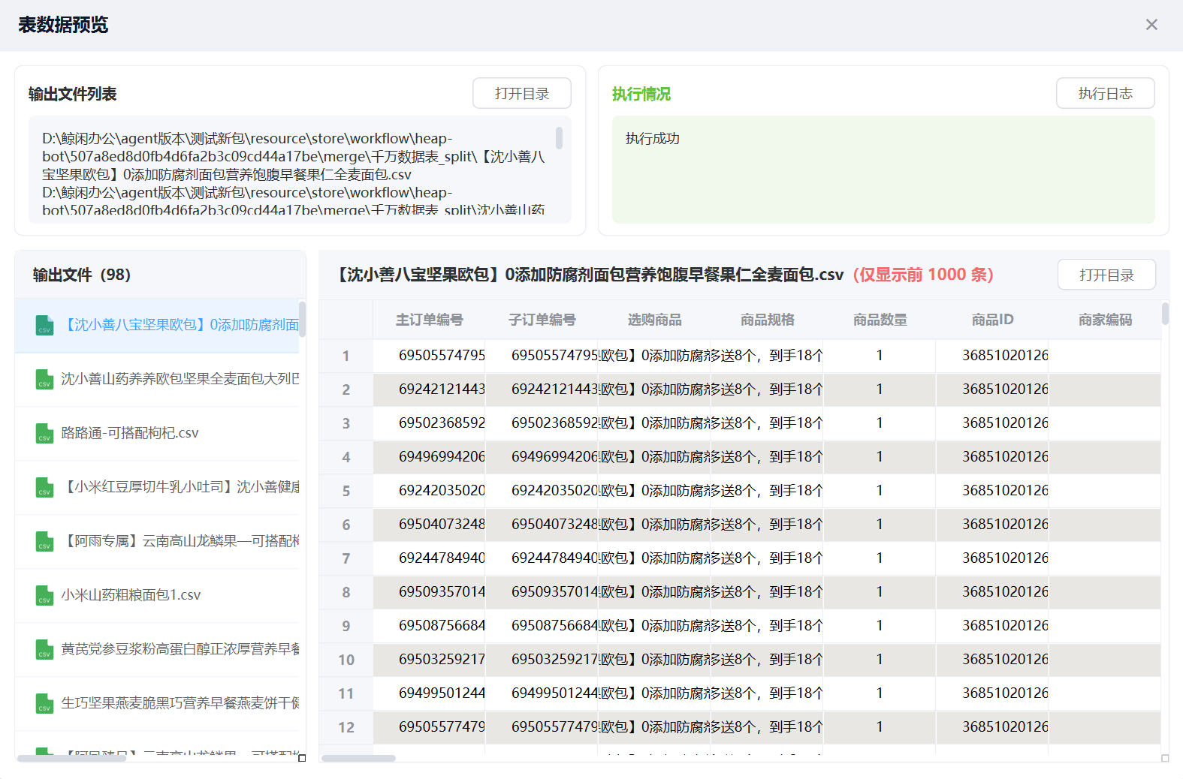Click CSV icon beside 路路通-可搭配枸杞.csv

pos(44,434)
